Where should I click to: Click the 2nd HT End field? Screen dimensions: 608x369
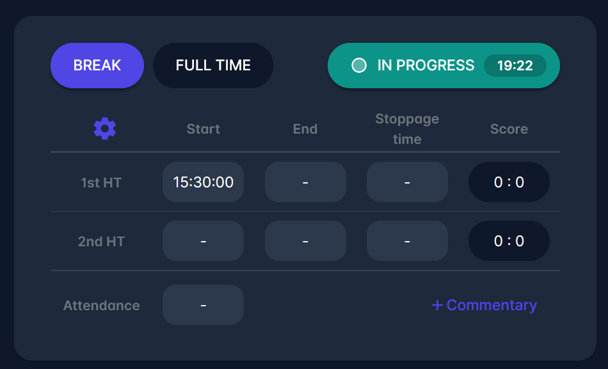[305, 241]
